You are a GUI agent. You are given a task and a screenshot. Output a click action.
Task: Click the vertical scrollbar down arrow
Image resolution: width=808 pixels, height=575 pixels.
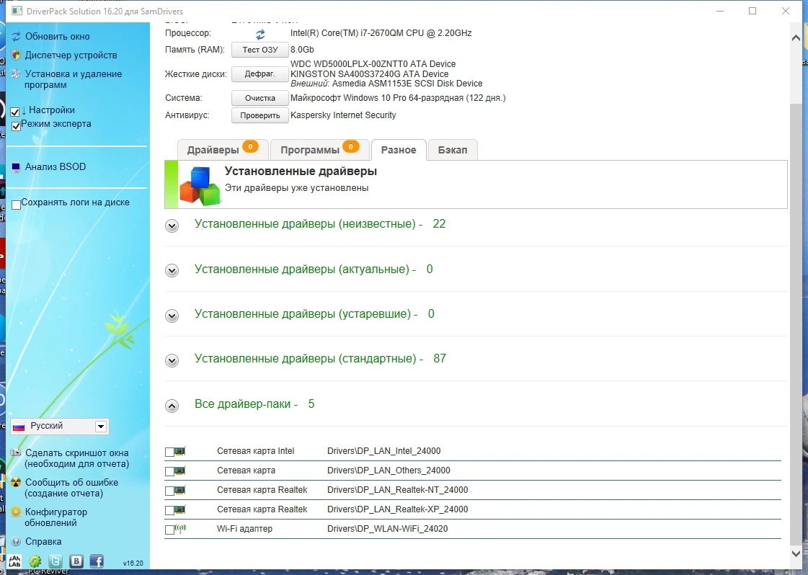tap(795, 553)
